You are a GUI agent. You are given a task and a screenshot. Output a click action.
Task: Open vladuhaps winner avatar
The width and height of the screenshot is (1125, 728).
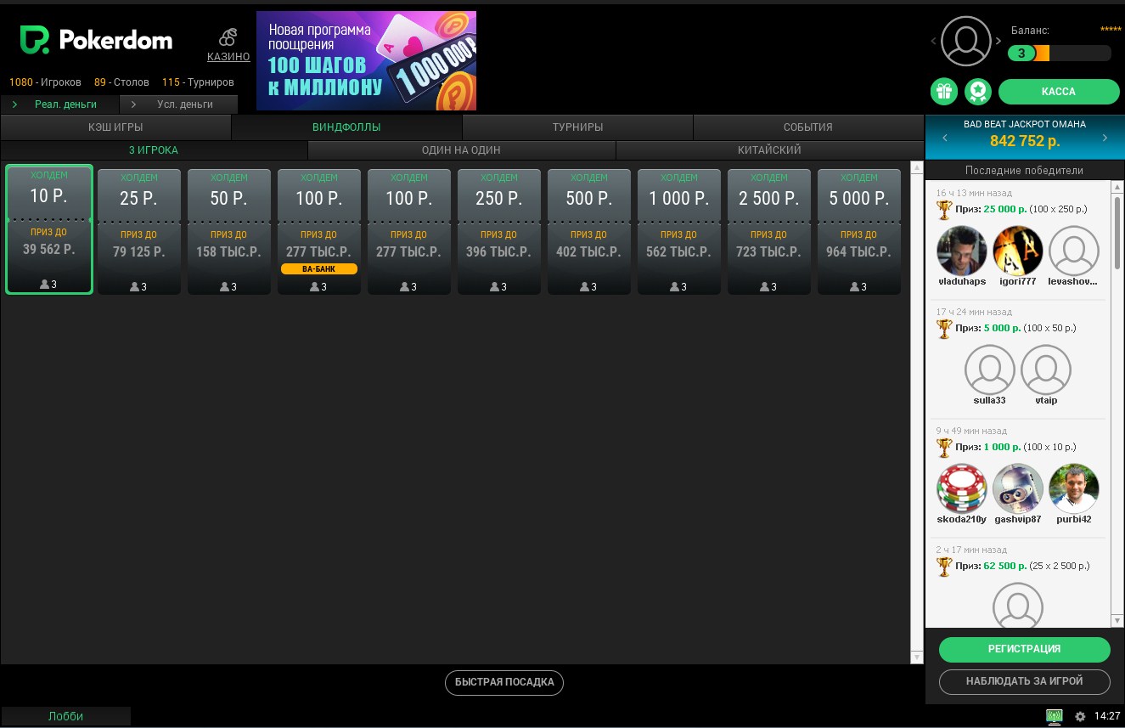961,251
